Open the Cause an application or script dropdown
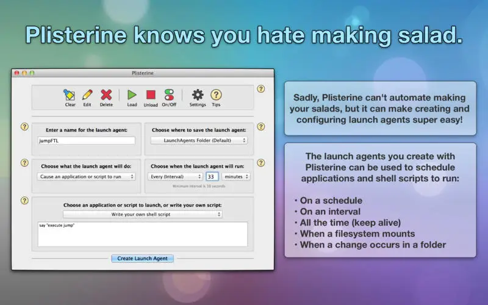This screenshot has width=488, height=305. [86, 177]
